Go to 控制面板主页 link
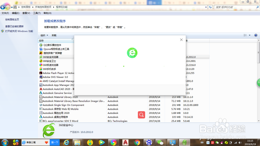260x146 pixels. pyautogui.click(x=12, y=19)
